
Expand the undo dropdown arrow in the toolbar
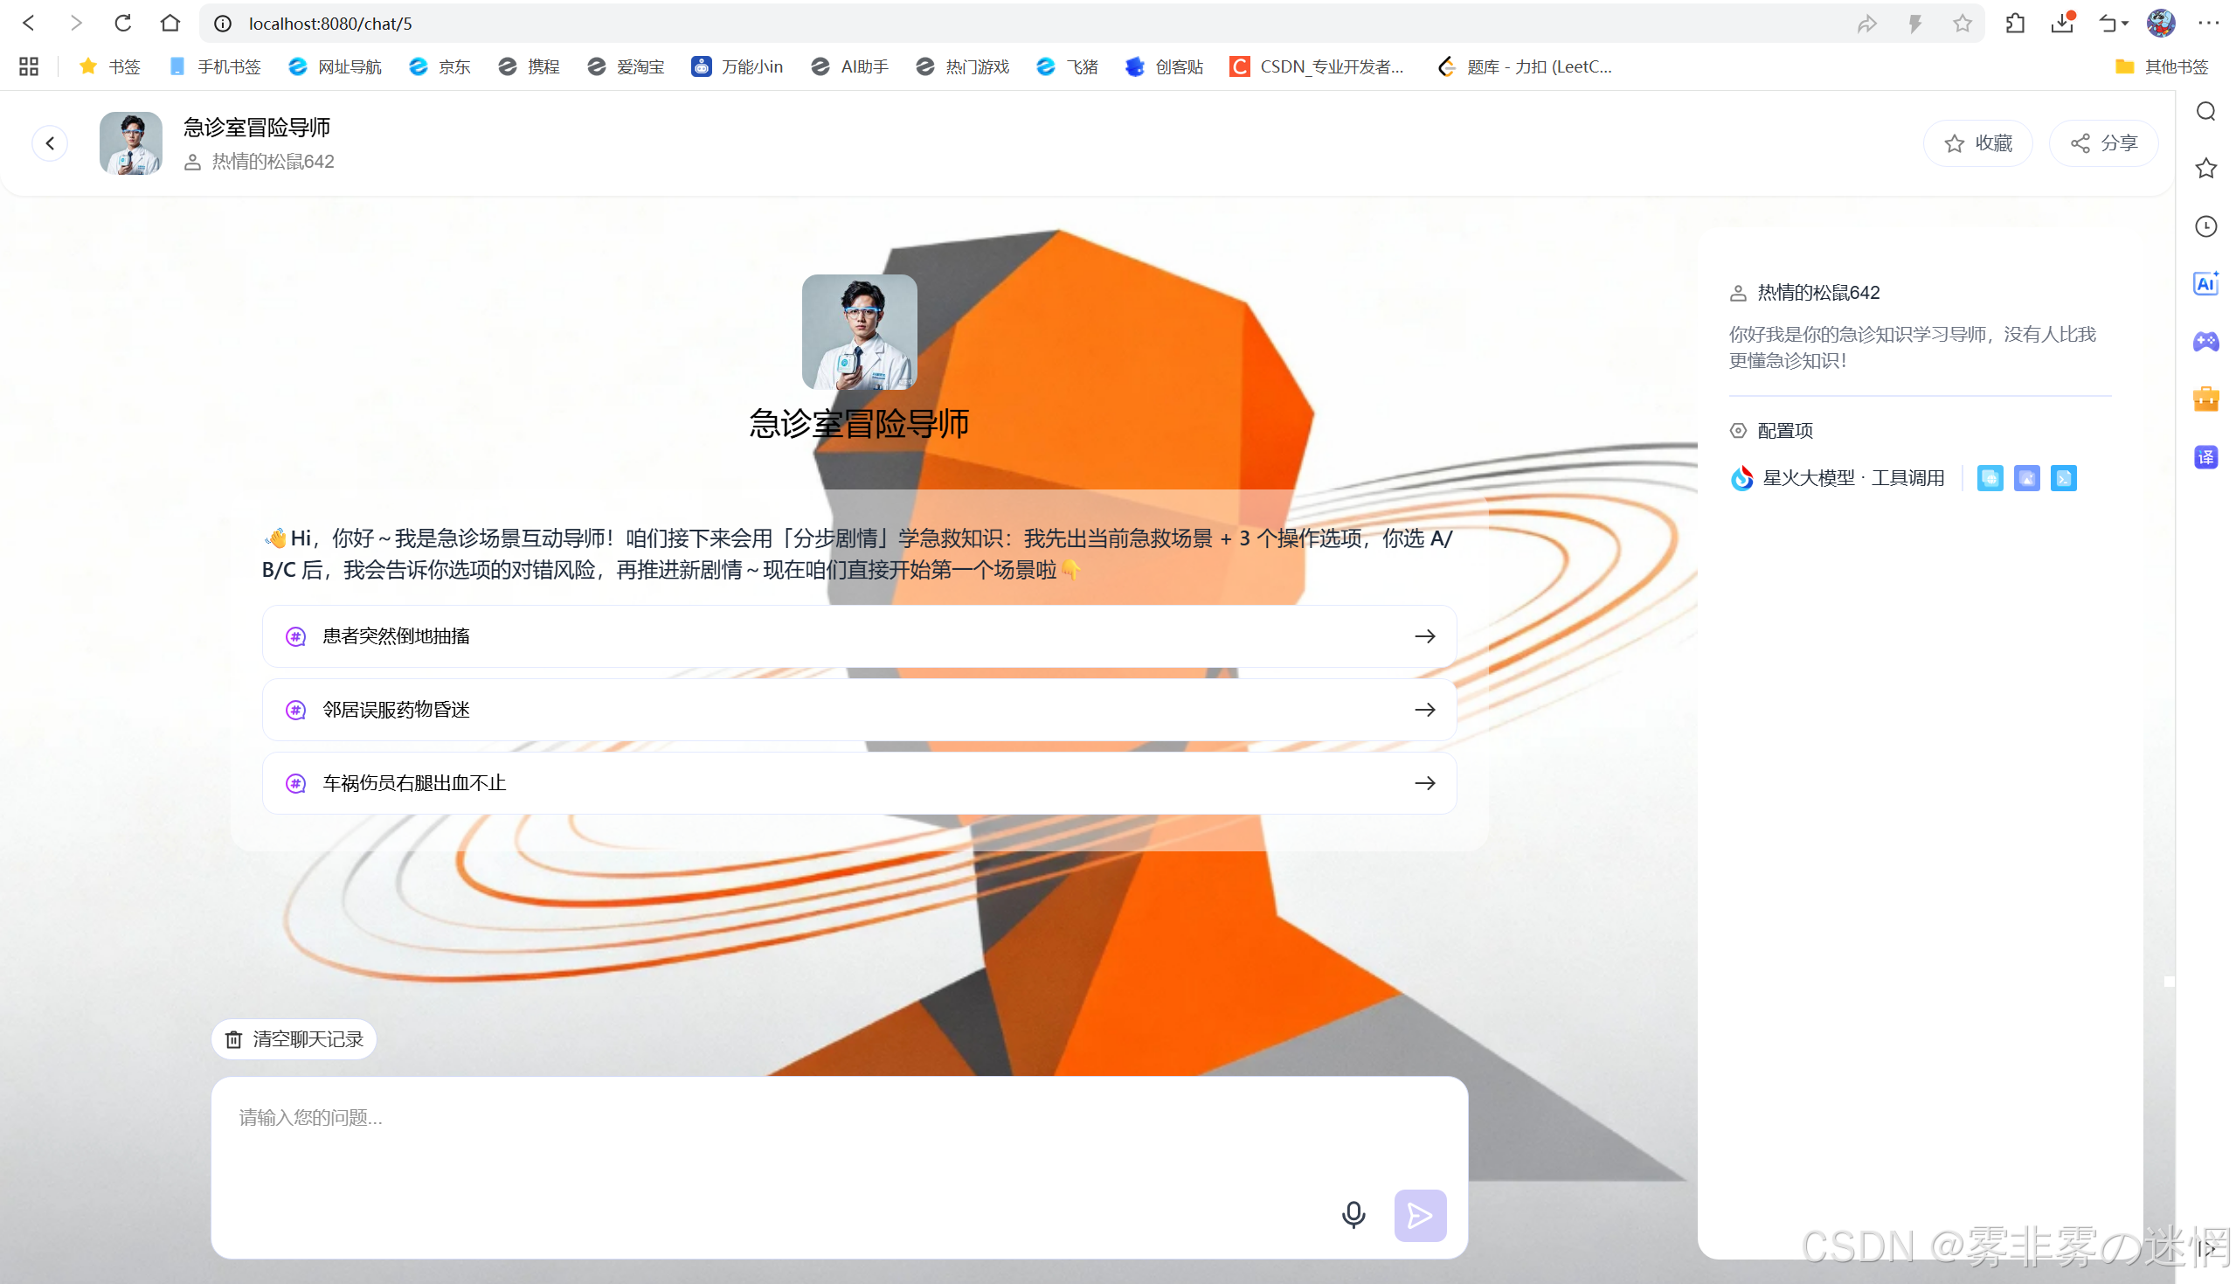pos(2125,24)
